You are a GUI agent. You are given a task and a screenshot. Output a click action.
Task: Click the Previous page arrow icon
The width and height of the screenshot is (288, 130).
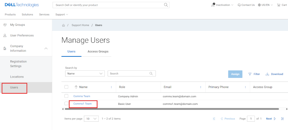point(221,119)
